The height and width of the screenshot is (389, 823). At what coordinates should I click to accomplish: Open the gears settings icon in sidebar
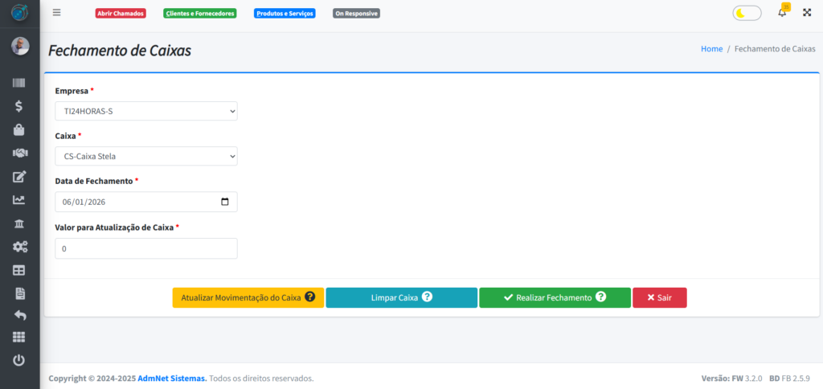(x=19, y=247)
